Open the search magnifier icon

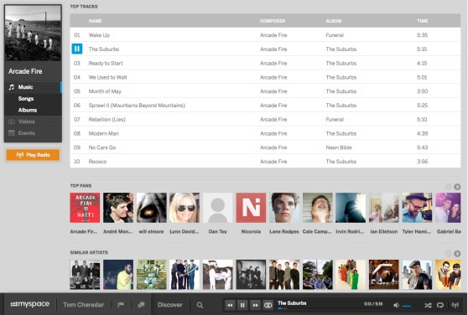point(200,305)
